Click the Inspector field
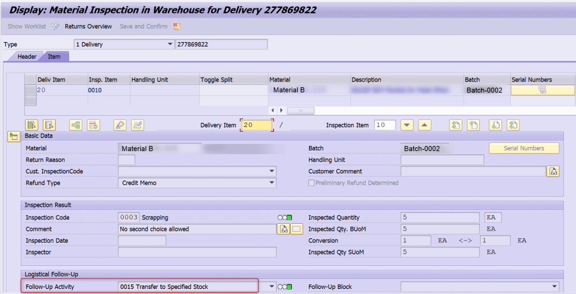This screenshot has width=576, height=294. tap(197, 252)
